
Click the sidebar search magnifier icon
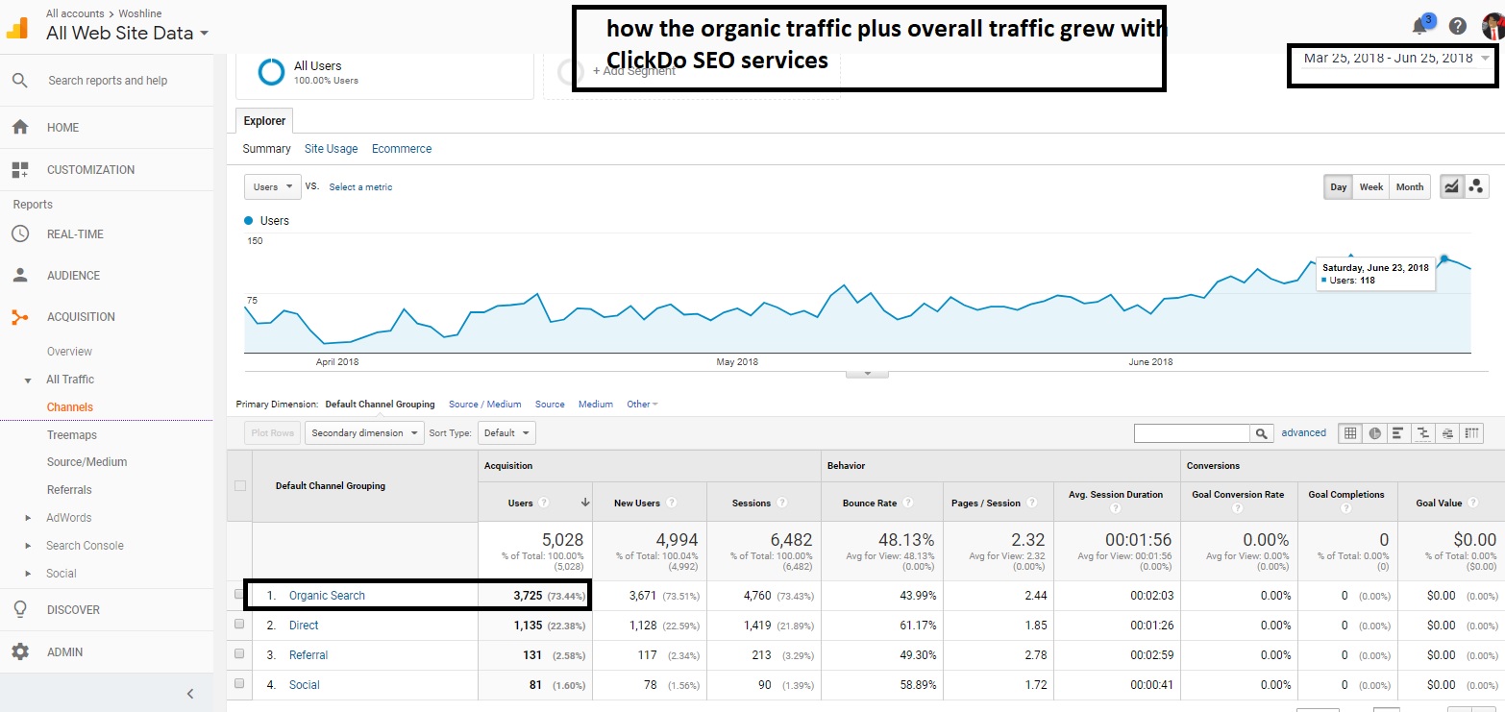click(19, 81)
